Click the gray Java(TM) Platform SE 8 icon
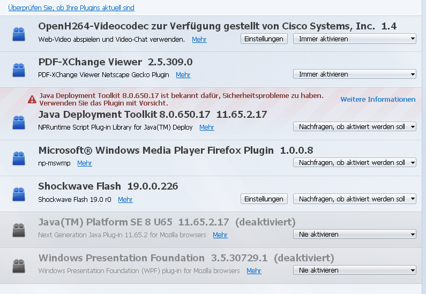Viewport: 426px width, 294px height. click(19, 230)
